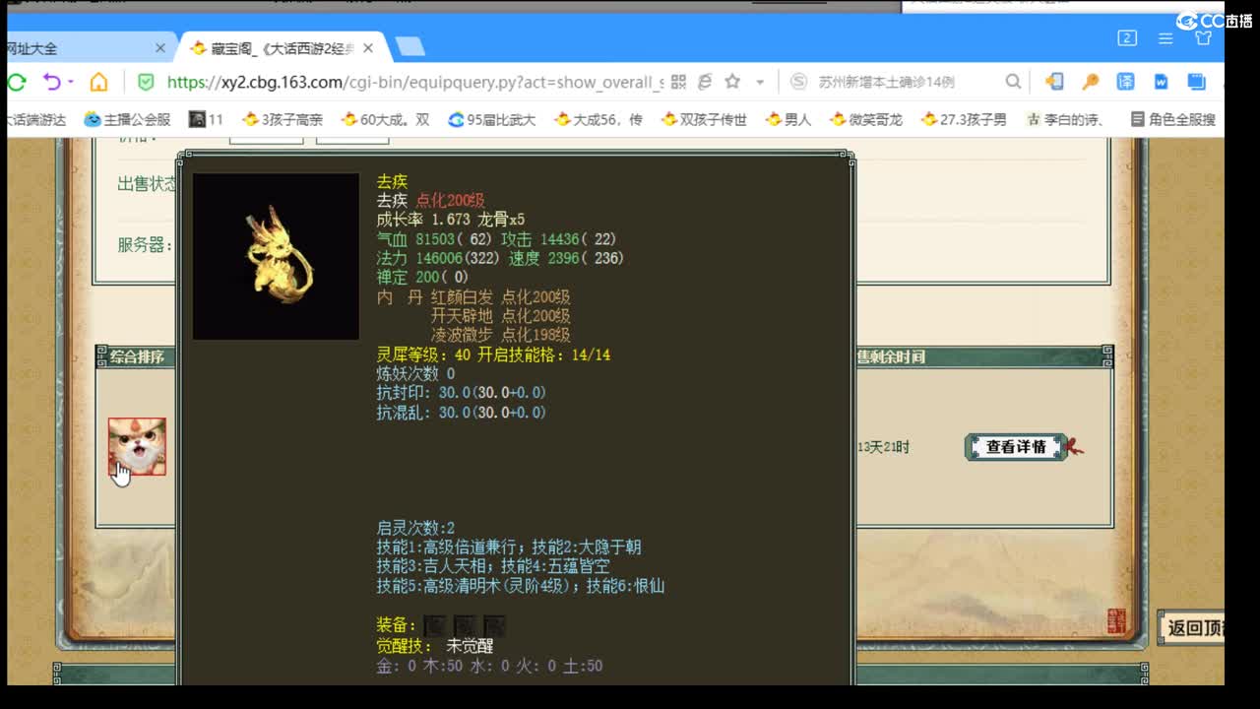Image resolution: width=1260 pixels, height=709 pixels.
Task: Open the 李白的诗 bookmark
Action: pos(1064,119)
